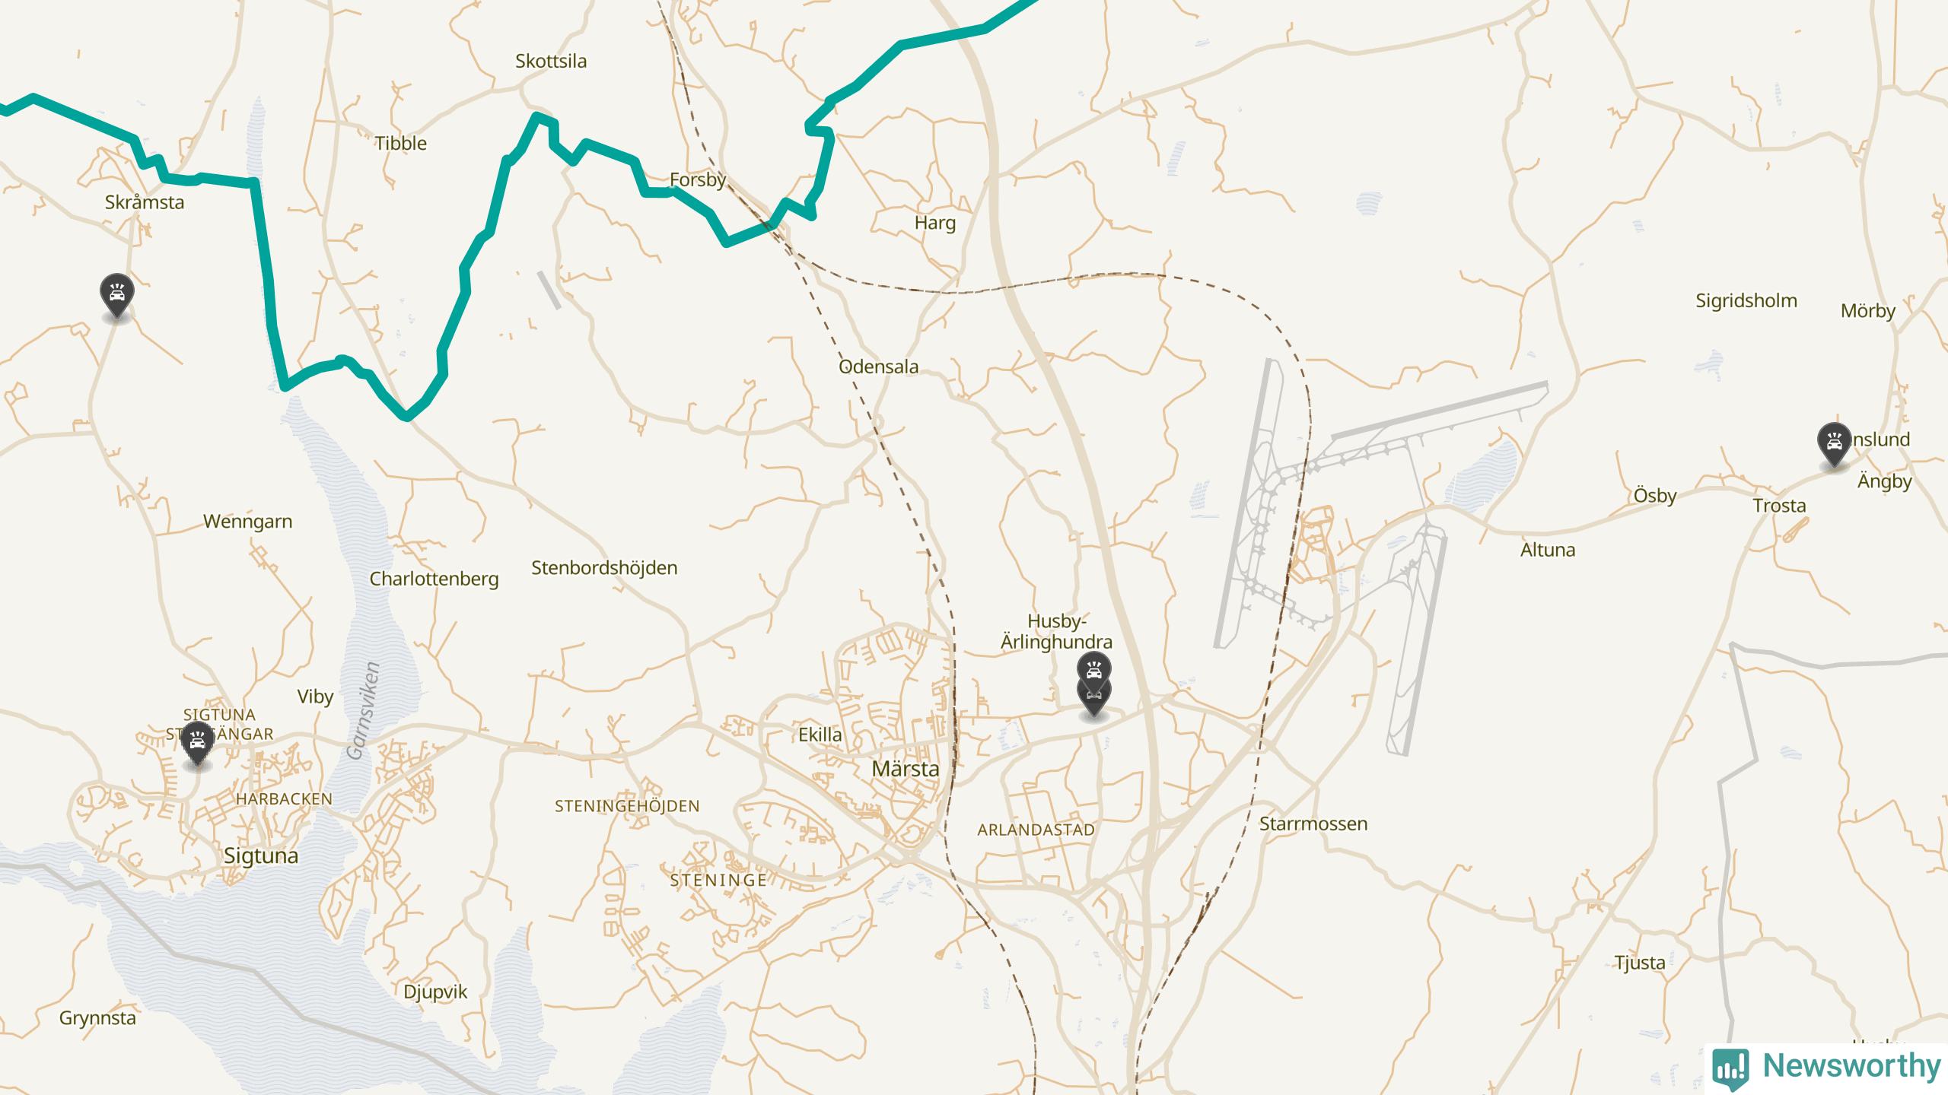Open the Newsworthy wordmark link
This screenshot has height=1095, width=1948.
coord(1852,1066)
